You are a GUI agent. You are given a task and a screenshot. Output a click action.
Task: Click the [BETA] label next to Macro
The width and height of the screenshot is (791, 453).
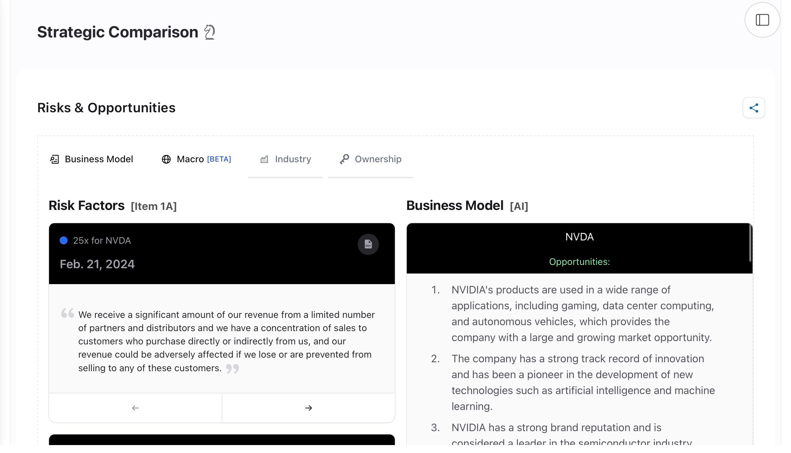click(219, 159)
